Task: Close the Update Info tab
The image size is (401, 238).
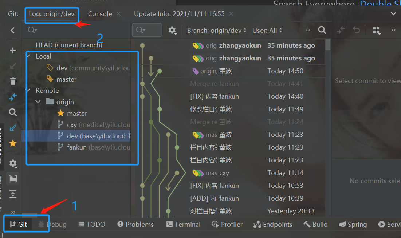Action: pos(231,14)
